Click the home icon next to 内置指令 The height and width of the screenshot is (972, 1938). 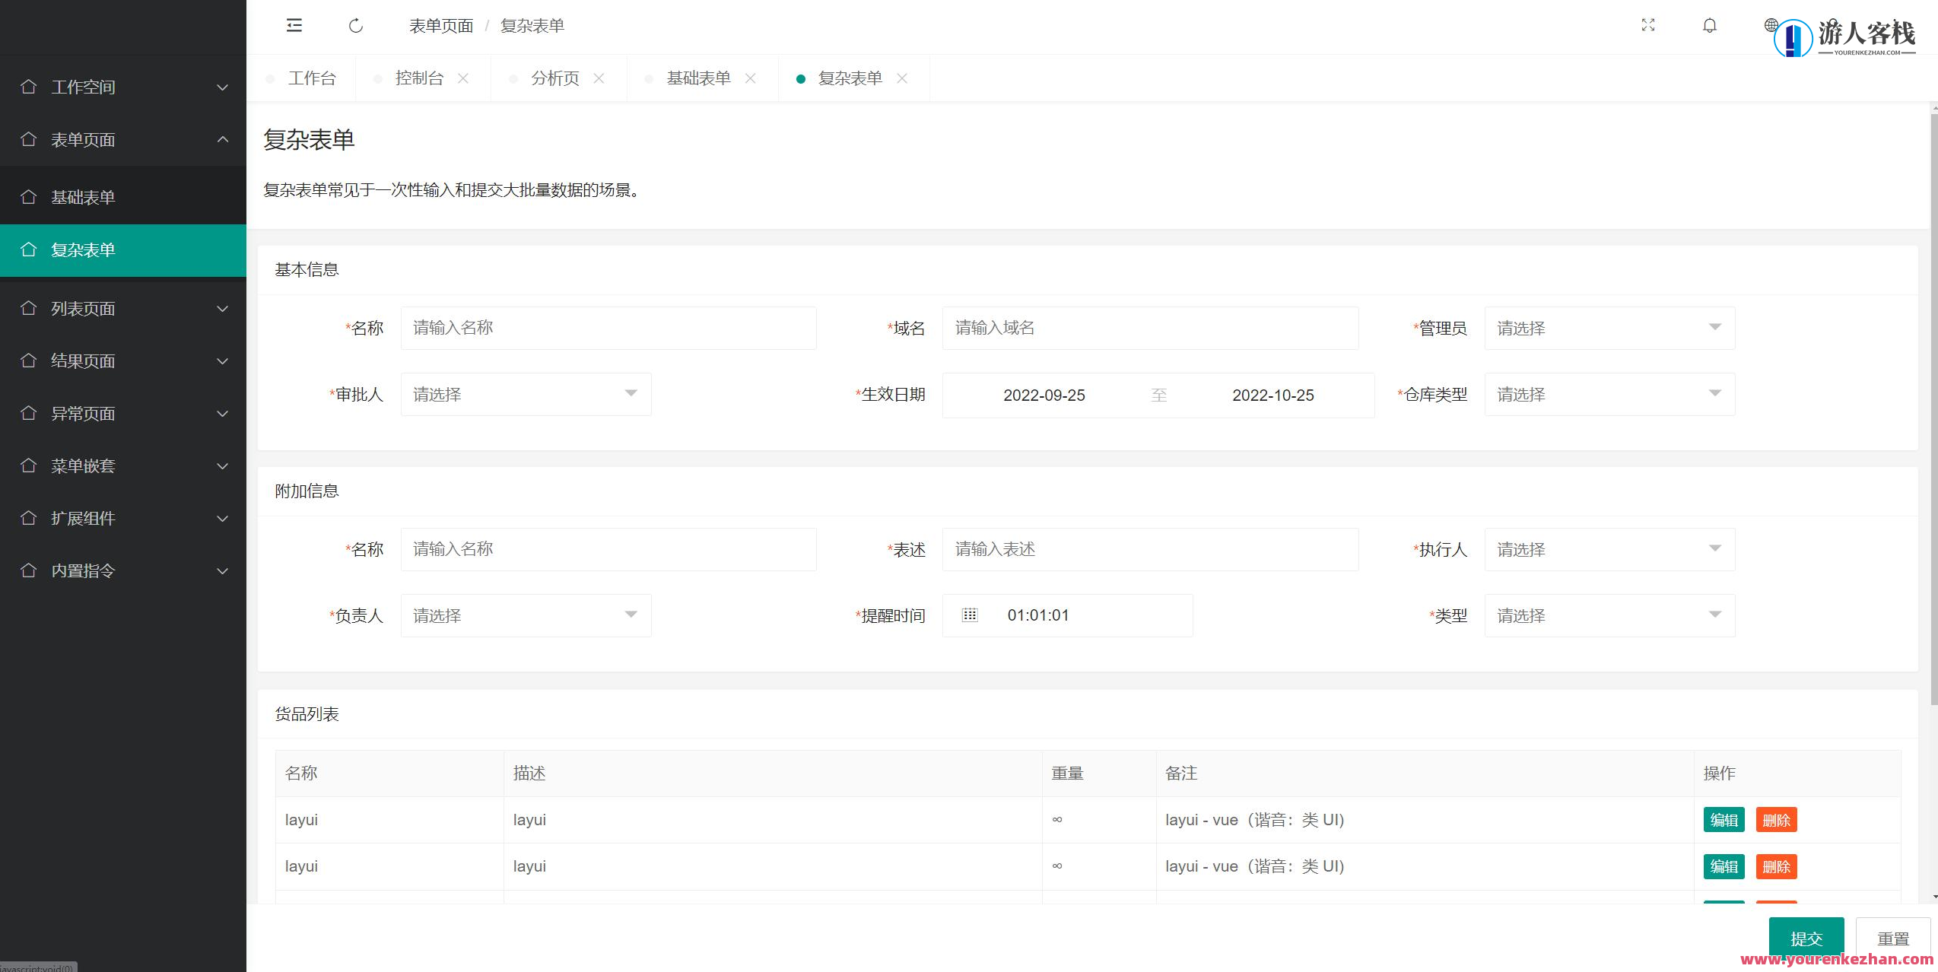pos(30,570)
